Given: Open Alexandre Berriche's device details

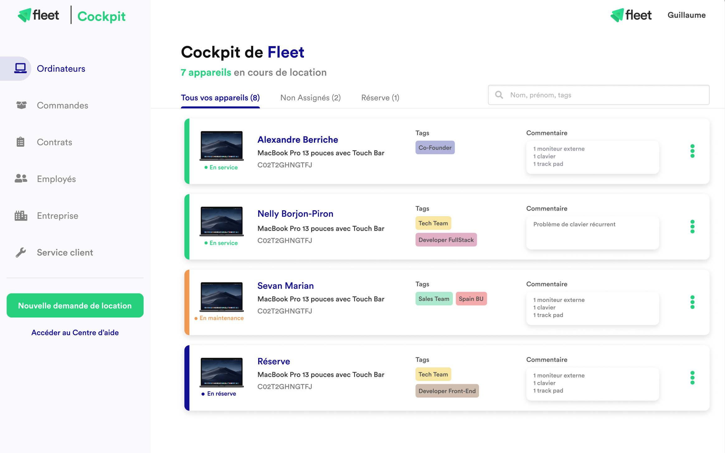Looking at the screenshot, I should pyautogui.click(x=298, y=140).
